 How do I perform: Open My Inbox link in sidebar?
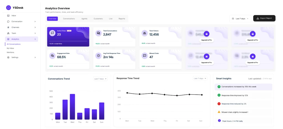click(10, 48)
